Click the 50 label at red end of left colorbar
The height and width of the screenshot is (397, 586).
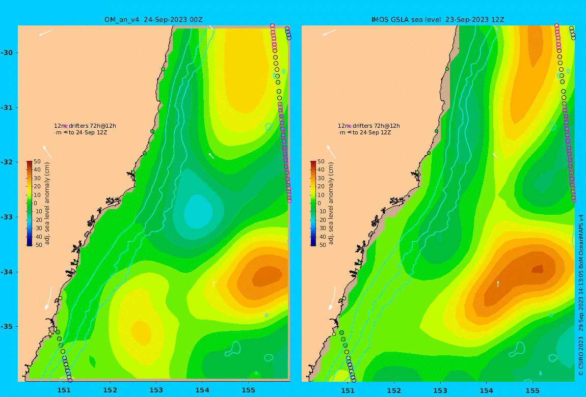coord(37,161)
